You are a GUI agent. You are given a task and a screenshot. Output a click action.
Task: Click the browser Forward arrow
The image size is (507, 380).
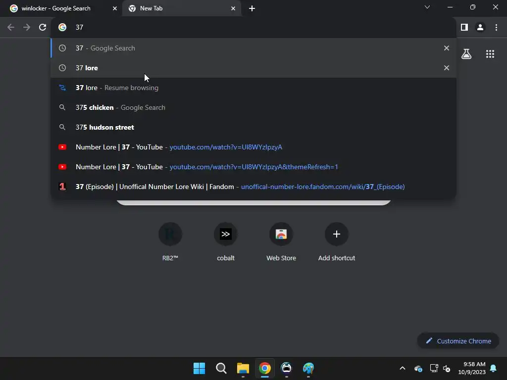[27, 27]
